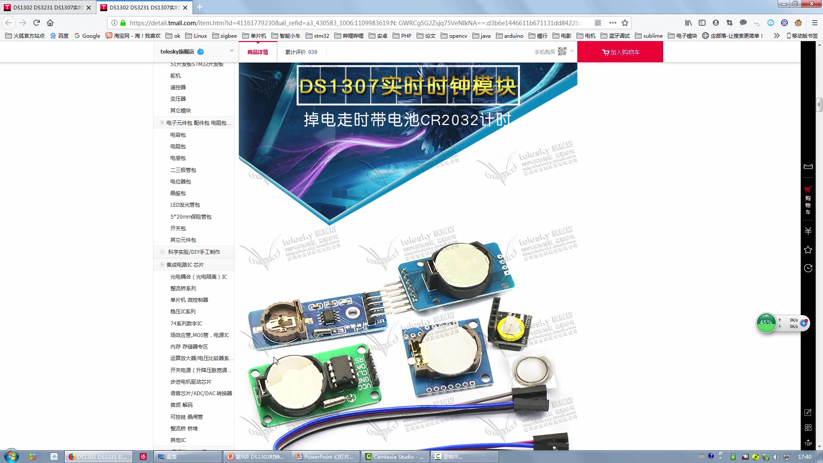Show more bookmarks with the chevron
The width and height of the screenshot is (823, 463).
coord(777,36)
